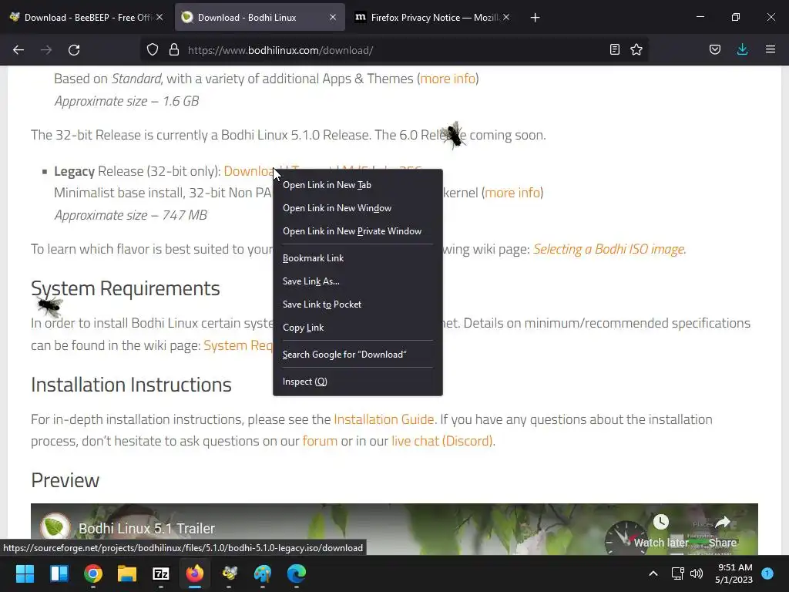Image resolution: width=789 pixels, height=592 pixels.
Task: Bookmark this page with the star
Action: (x=636, y=49)
